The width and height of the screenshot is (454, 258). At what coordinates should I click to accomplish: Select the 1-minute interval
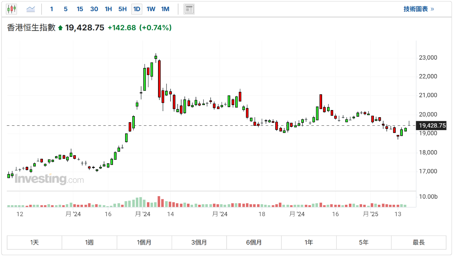(x=51, y=9)
